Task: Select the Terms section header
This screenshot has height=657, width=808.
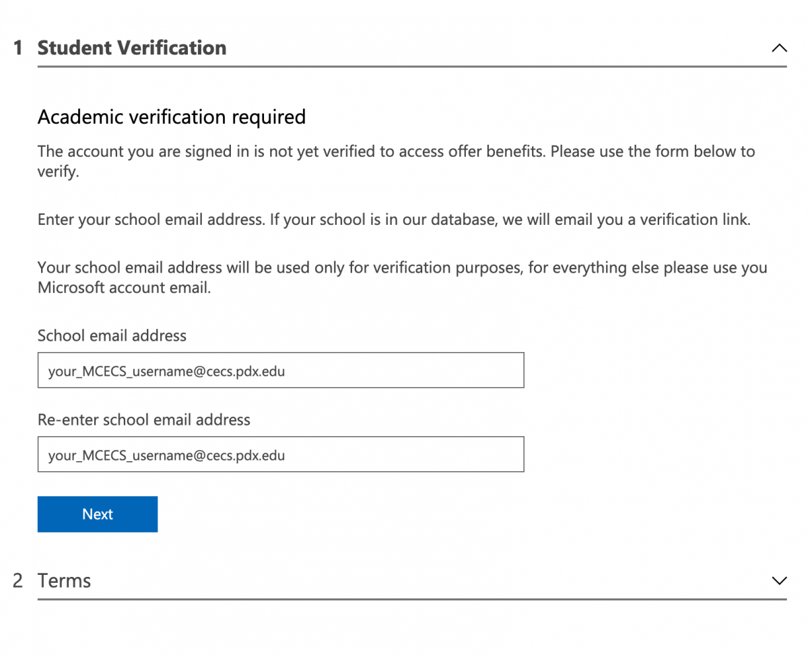Action: (64, 580)
